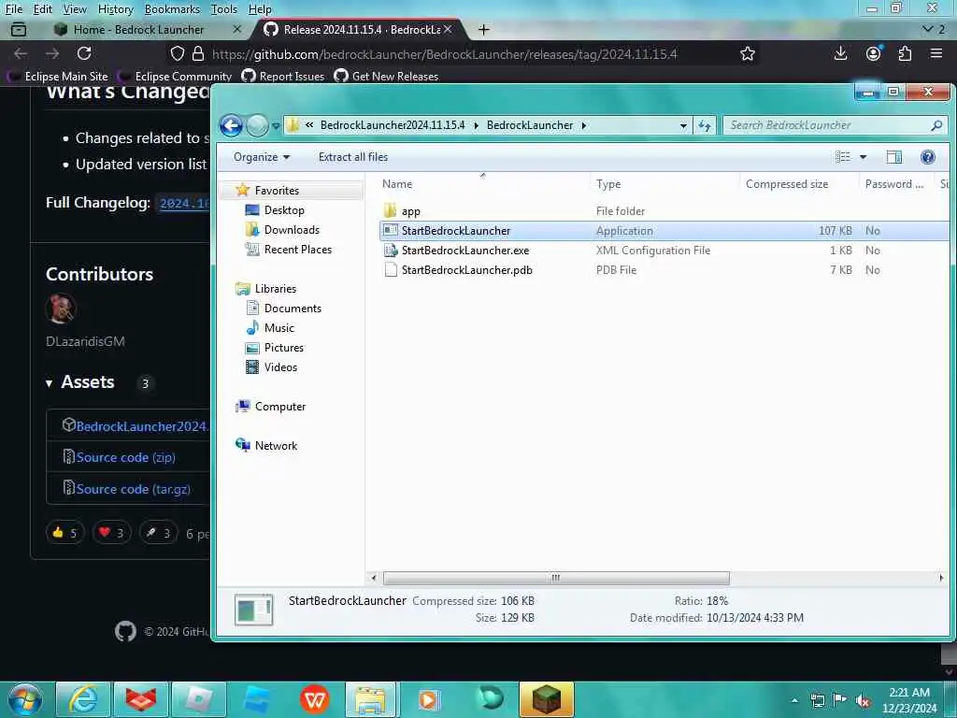This screenshot has height=718, width=957.
Task: Sort by Compressed size column
Action: [x=787, y=184]
